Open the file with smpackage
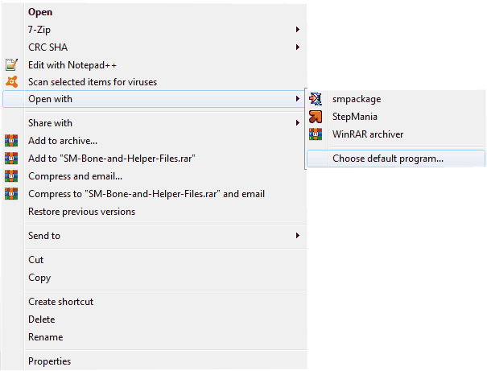Viewport: 487px width, 371px height. pos(396,99)
